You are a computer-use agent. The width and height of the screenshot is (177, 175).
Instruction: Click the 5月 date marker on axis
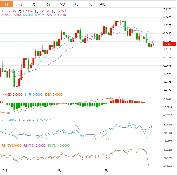106,170
